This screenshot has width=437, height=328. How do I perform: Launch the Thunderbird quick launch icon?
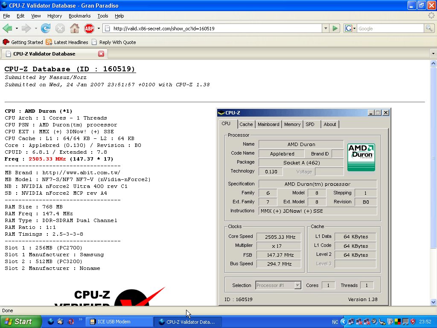pyautogui.click(x=61, y=322)
